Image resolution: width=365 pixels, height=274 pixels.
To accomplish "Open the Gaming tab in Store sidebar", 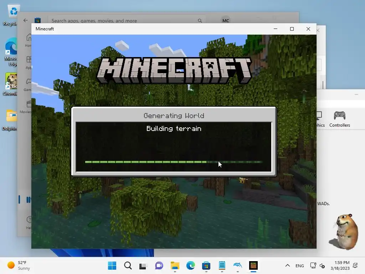I will click(x=28, y=84).
